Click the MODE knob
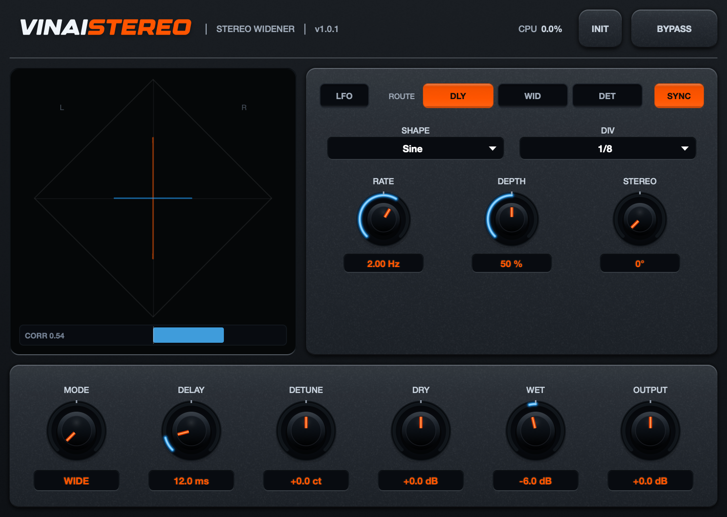Screen dimensions: 727x517 [77, 430]
